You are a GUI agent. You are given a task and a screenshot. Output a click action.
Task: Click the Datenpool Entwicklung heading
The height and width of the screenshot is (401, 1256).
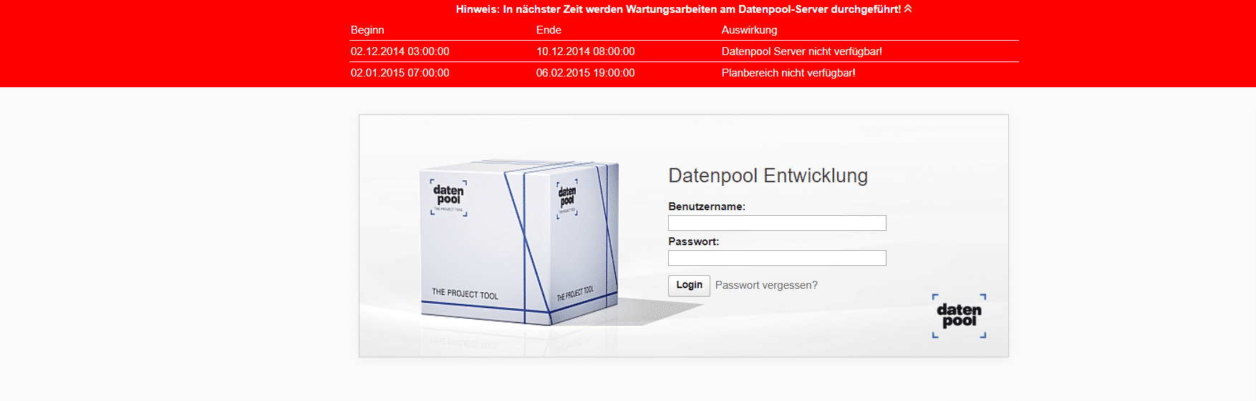coord(768,176)
